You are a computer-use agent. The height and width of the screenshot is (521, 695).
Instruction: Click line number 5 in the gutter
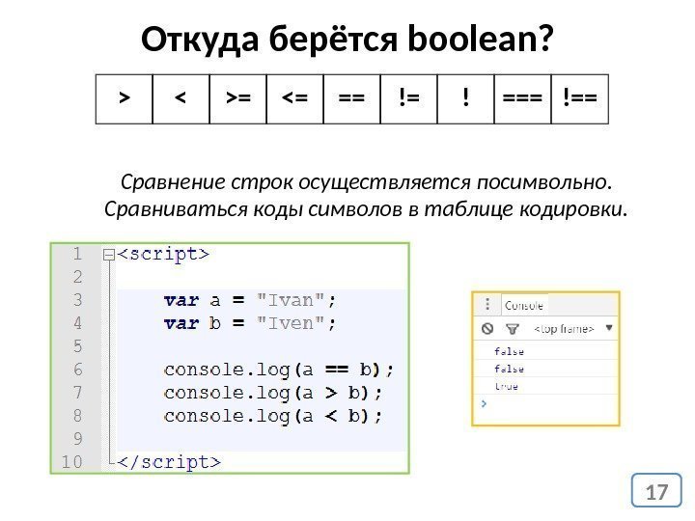tap(77, 346)
